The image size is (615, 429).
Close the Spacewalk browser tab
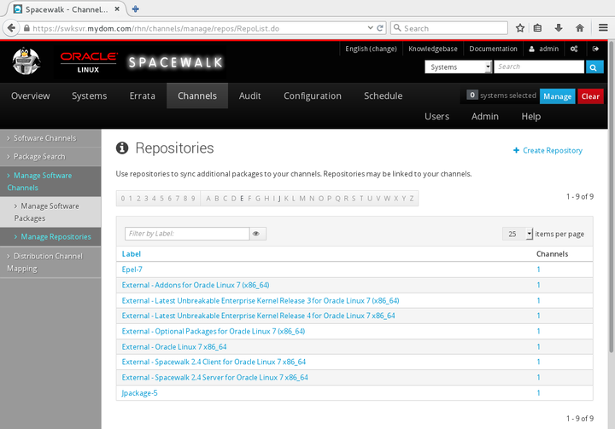click(x=117, y=9)
